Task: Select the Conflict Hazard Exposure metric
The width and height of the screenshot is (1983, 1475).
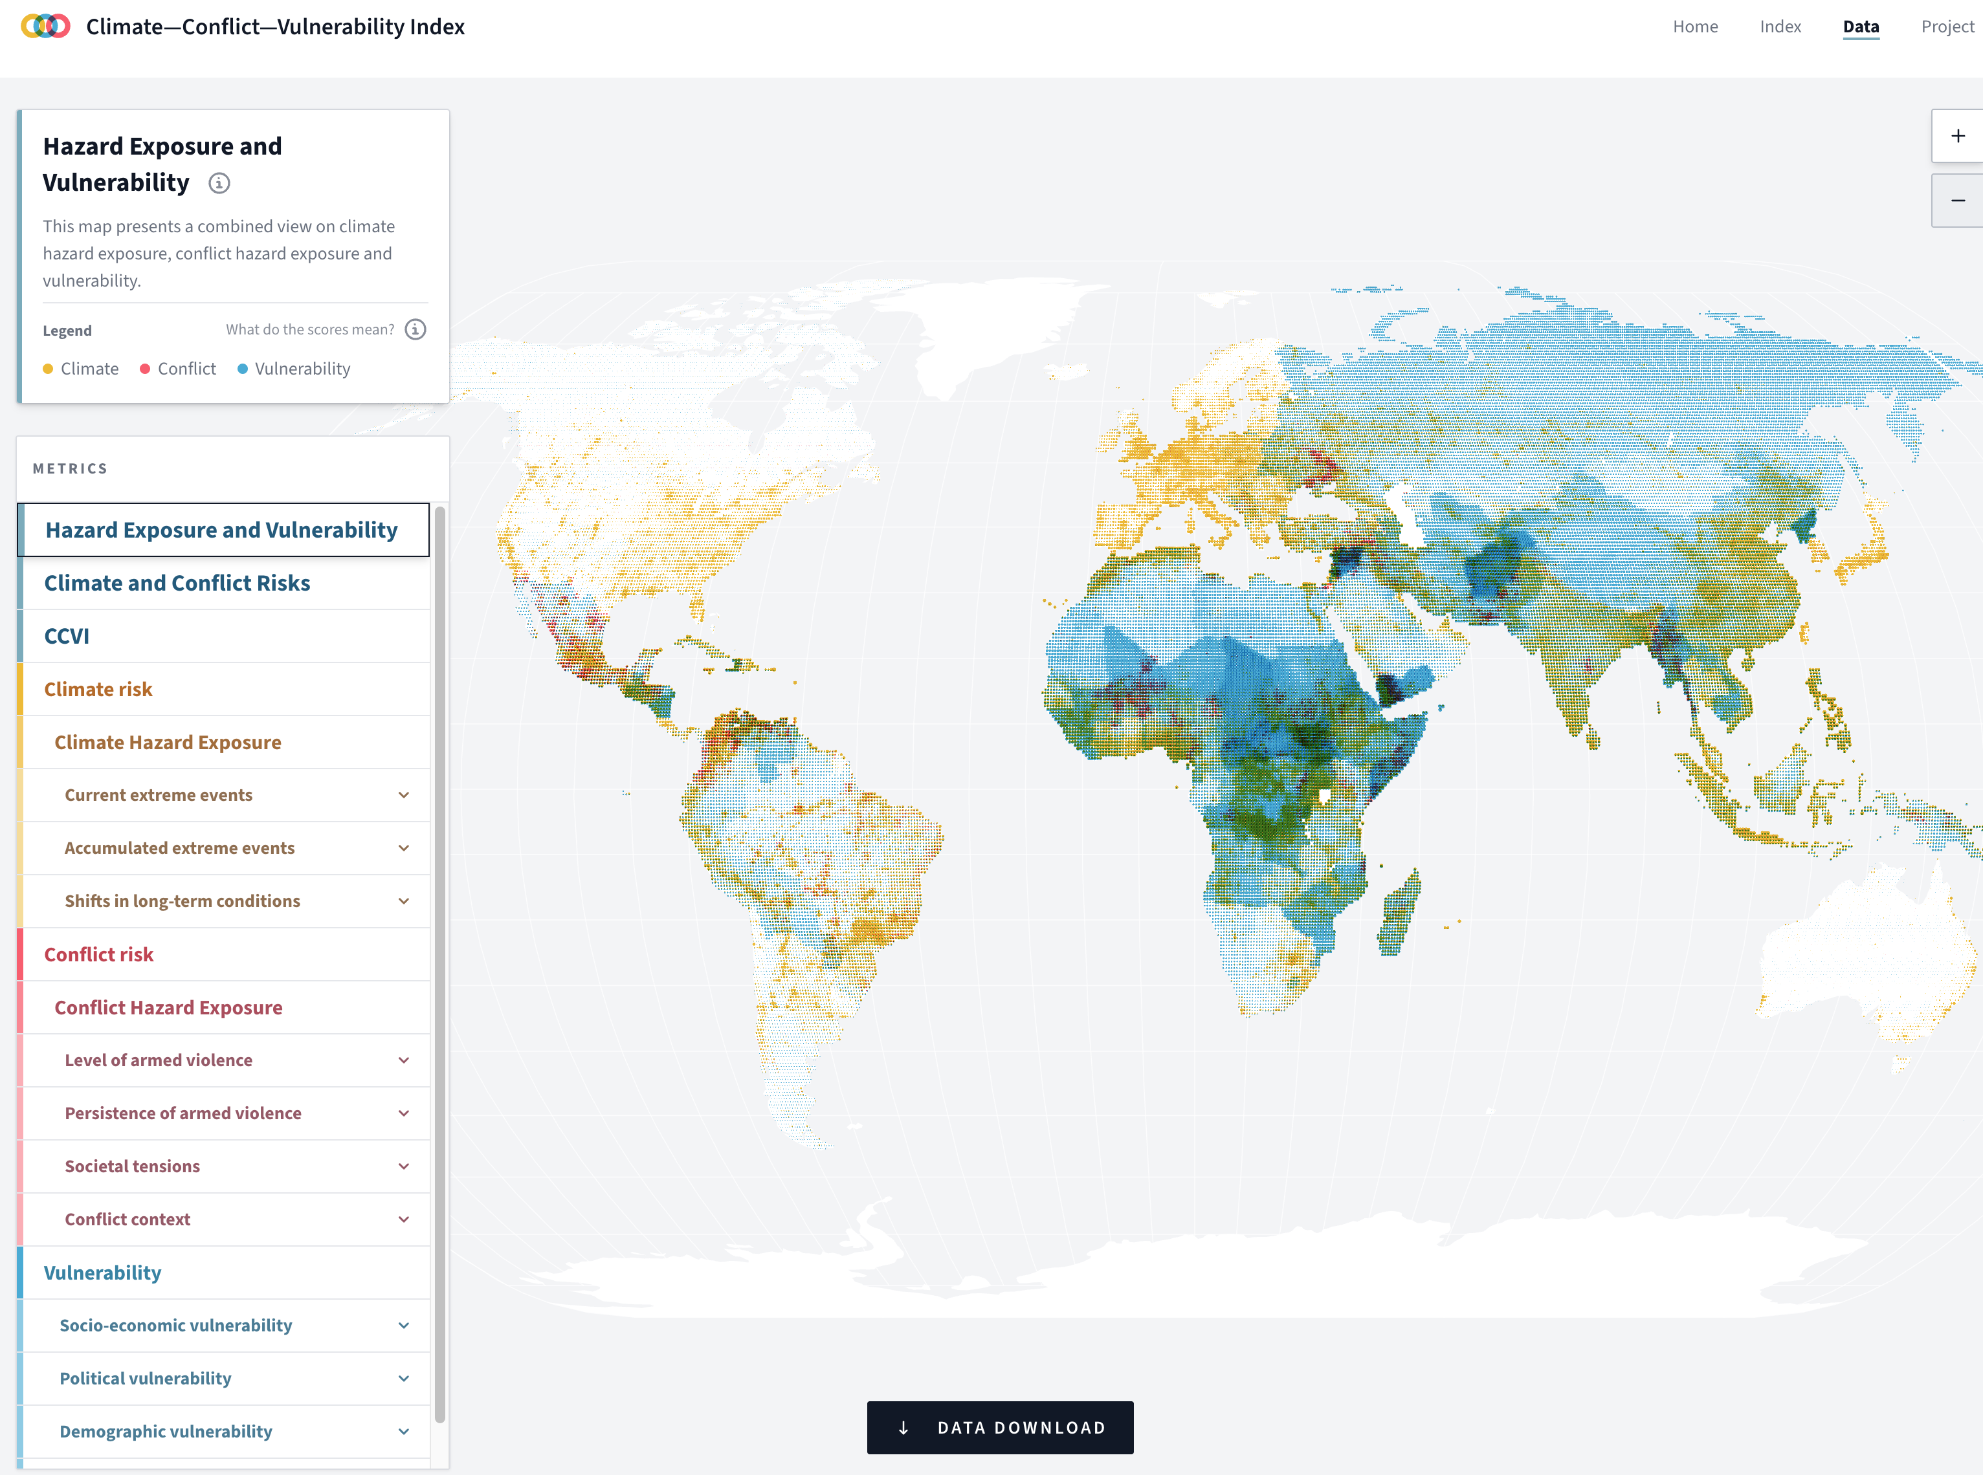Action: click(168, 1007)
